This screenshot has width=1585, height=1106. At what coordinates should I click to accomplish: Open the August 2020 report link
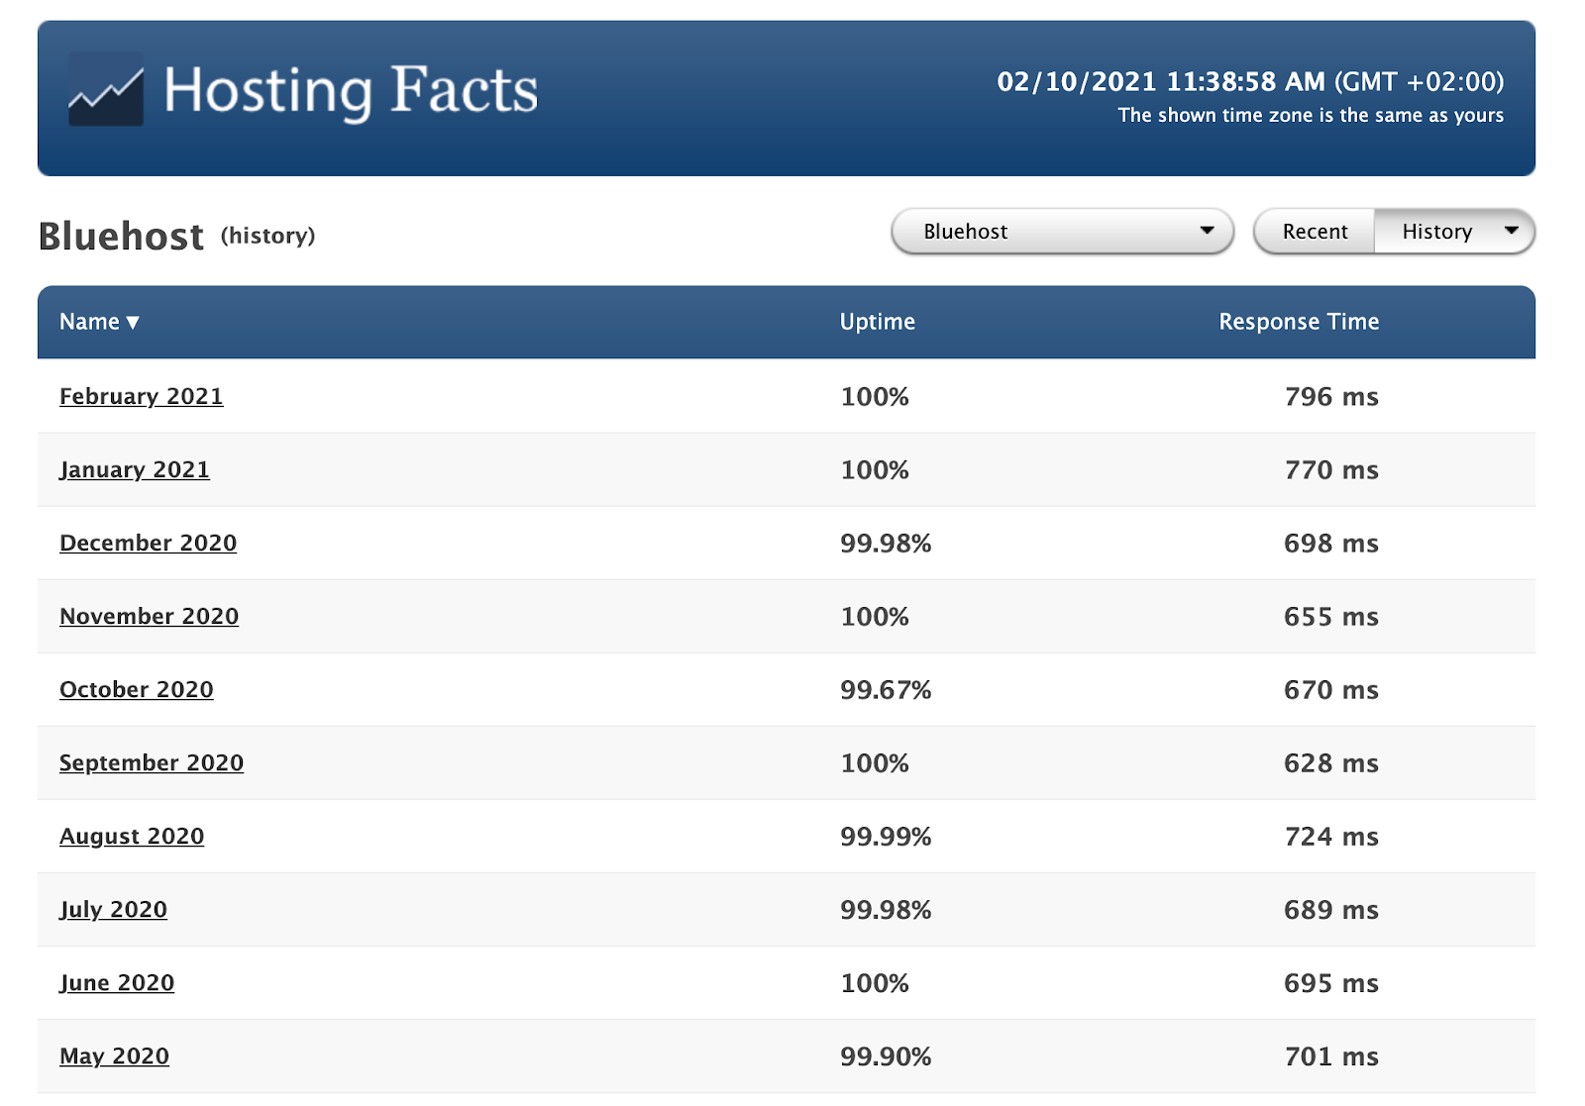(132, 836)
